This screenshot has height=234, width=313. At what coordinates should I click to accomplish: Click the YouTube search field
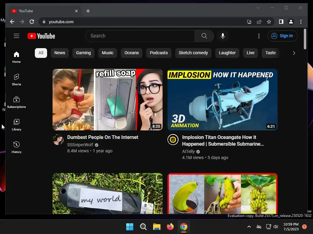[140, 36]
